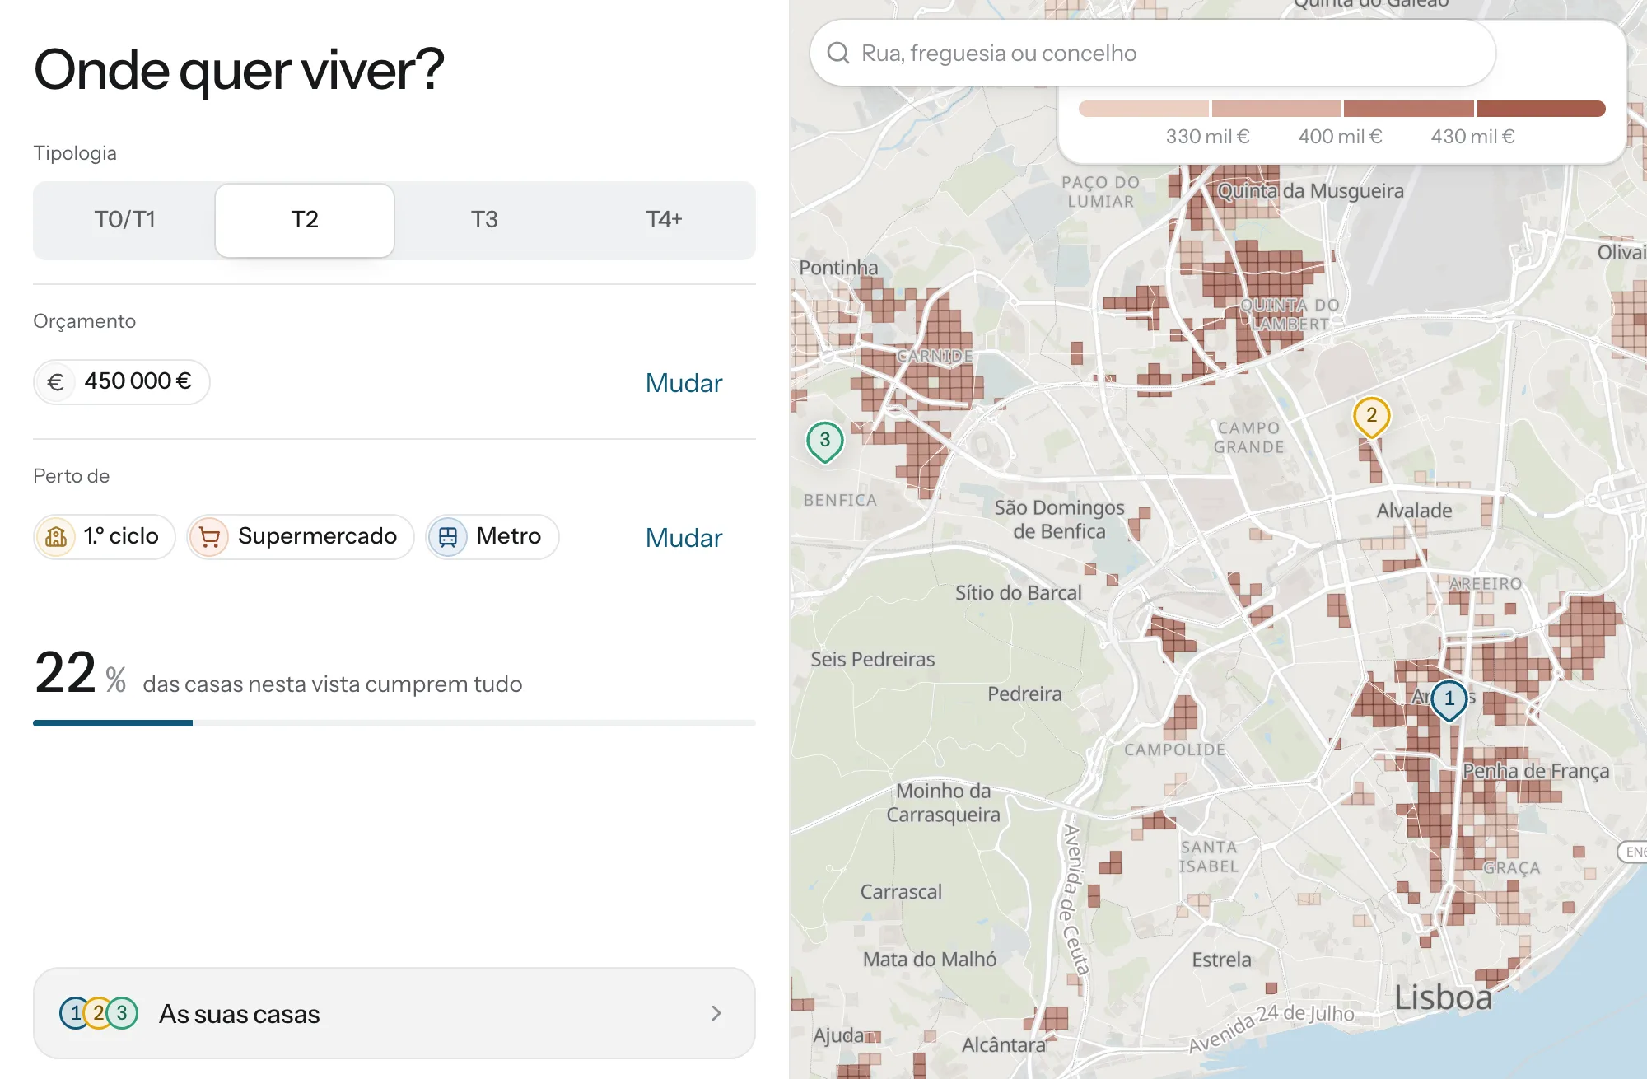Click the Seis Pedreiras map label
This screenshot has width=1647, height=1079.
[x=873, y=660]
